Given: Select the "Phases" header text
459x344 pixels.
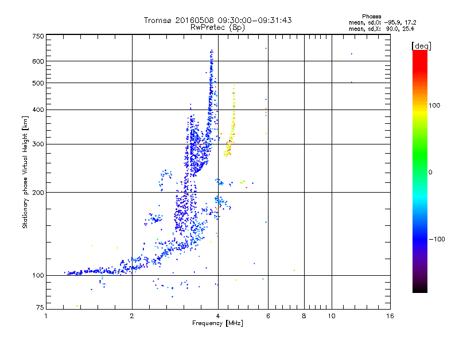Looking at the screenshot, I should (371, 17).
